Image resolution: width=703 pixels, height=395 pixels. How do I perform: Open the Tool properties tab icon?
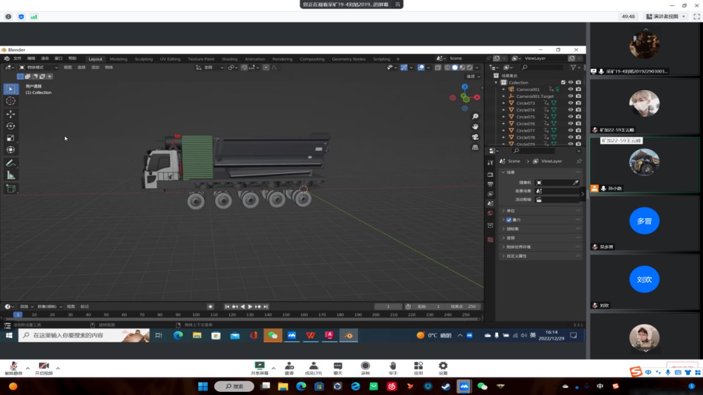coord(490,163)
